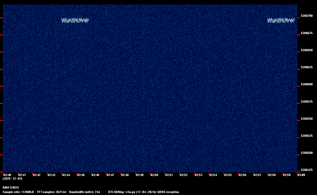The width and height of the screenshot is (317, 195).
Task: Click the 02:43 time label
Action: pyautogui.click(x=51, y=175)
